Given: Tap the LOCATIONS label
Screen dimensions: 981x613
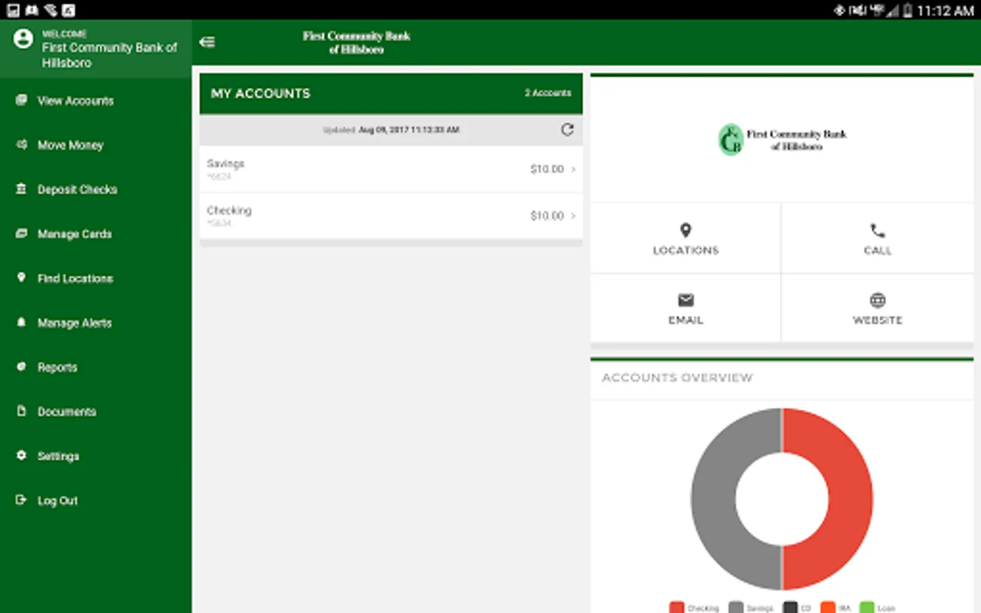Looking at the screenshot, I should pos(685,251).
